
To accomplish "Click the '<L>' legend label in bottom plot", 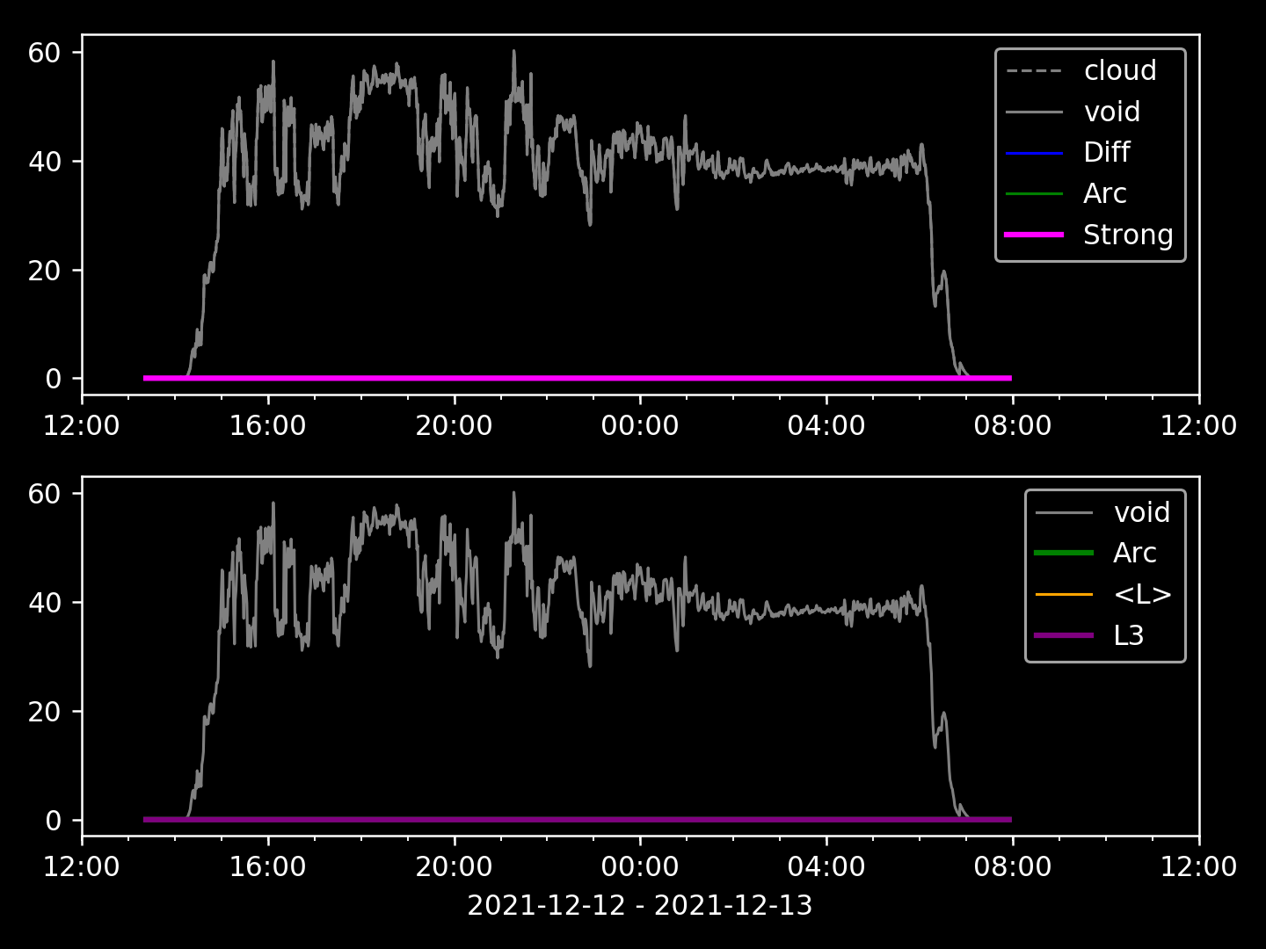I will [x=1143, y=594].
